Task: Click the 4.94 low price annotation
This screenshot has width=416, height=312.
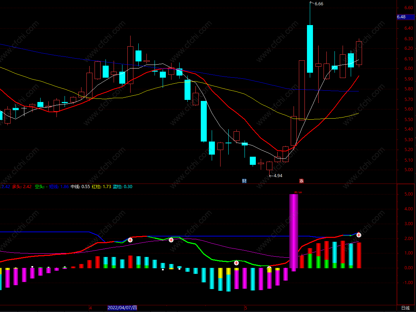Action: click(278, 176)
